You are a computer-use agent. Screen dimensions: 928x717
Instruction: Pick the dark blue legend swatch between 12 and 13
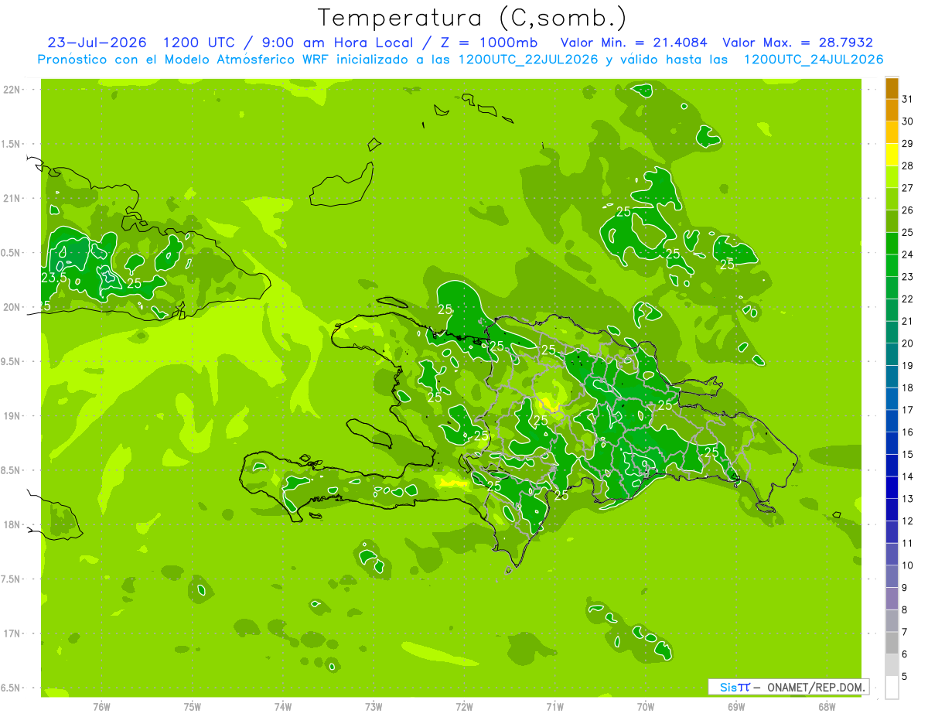click(x=892, y=510)
